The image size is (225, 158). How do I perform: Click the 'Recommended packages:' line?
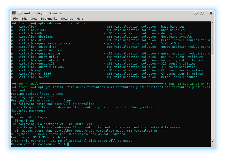pyautogui.click(x=30, y=117)
